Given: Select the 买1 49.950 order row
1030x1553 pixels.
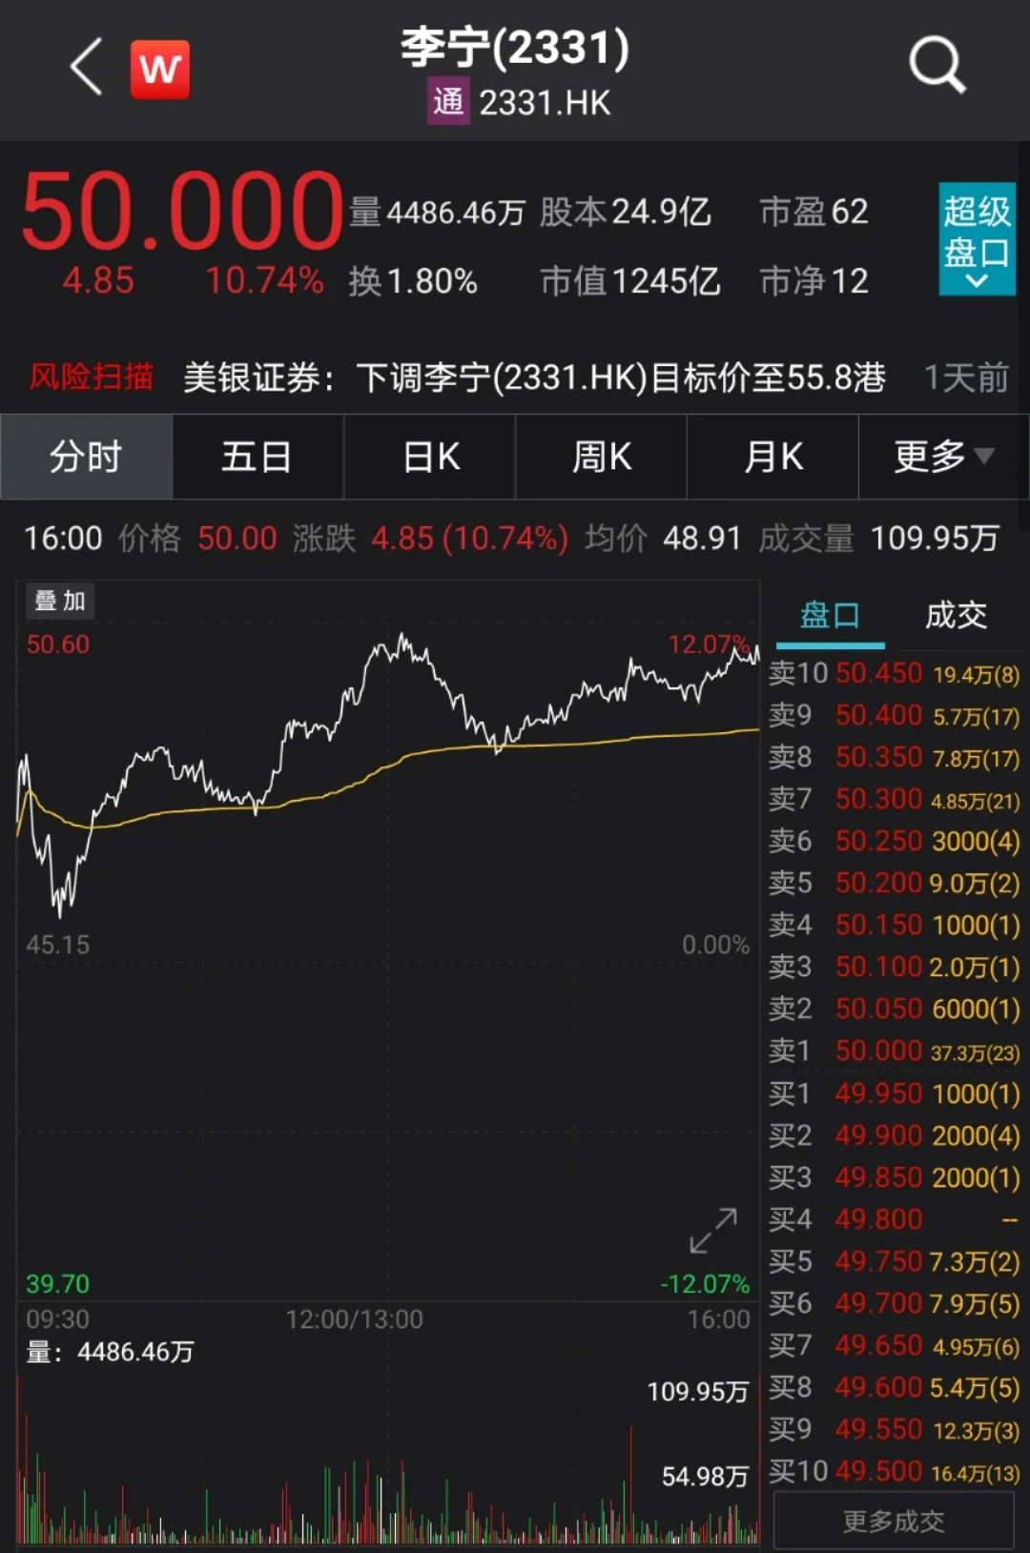Looking at the screenshot, I should (895, 1093).
